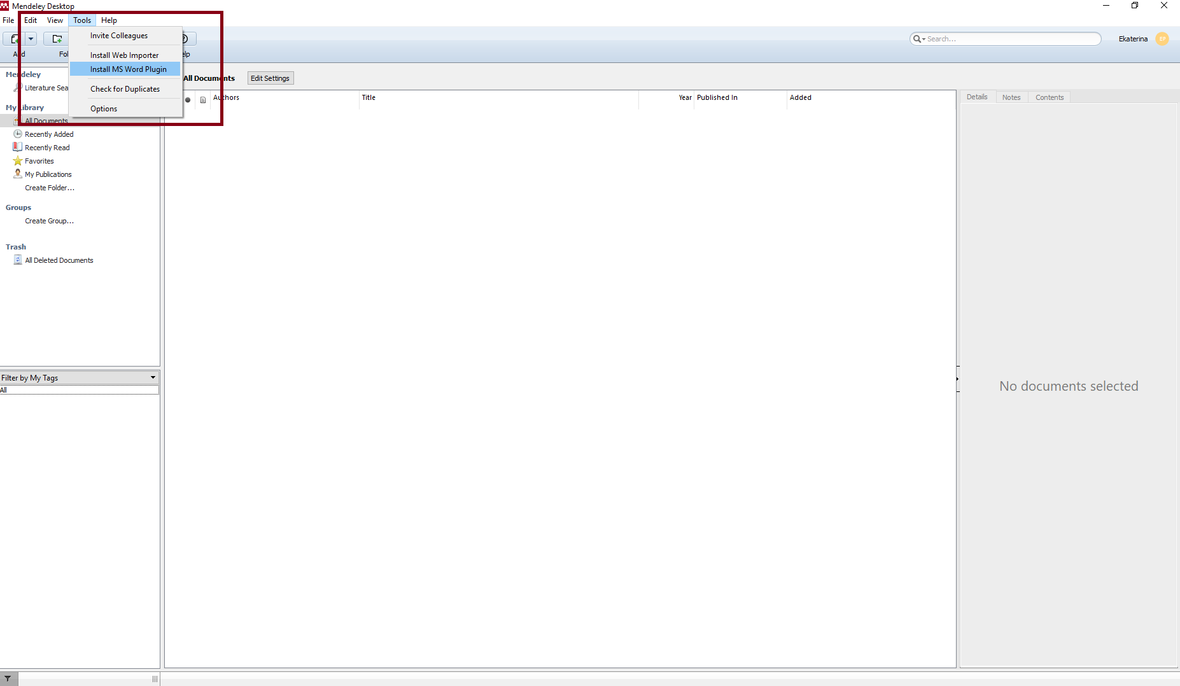The image size is (1180, 686).
Task: Collapse the details panel via side arrow
Action: [957, 379]
